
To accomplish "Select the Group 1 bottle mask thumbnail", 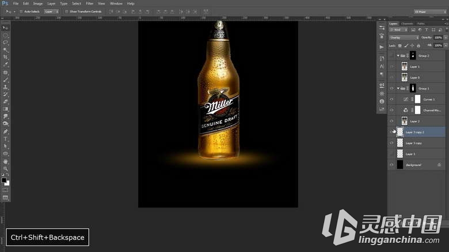I will pyautogui.click(x=413, y=88).
